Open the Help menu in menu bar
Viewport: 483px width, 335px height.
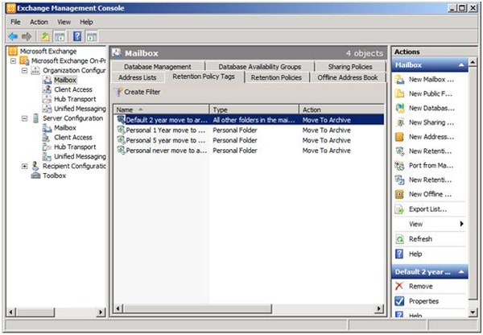click(x=86, y=22)
